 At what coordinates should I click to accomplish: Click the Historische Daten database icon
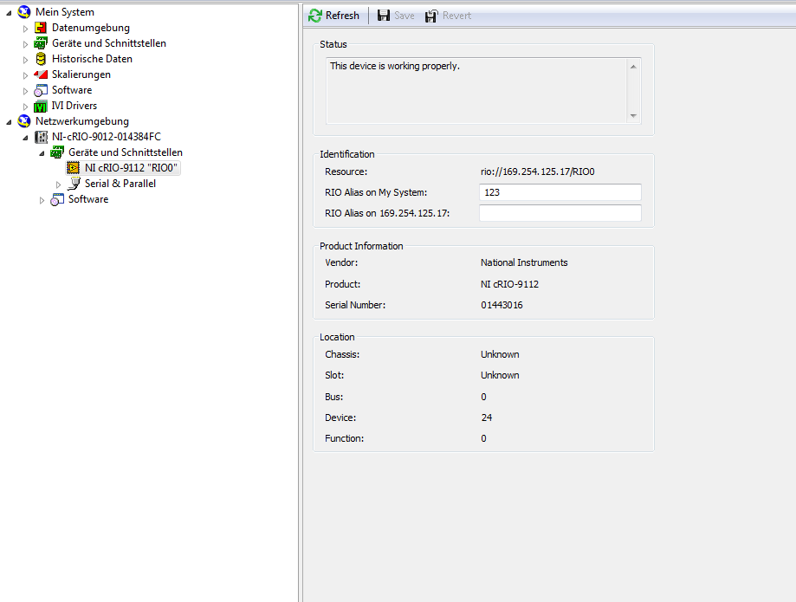click(x=41, y=59)
